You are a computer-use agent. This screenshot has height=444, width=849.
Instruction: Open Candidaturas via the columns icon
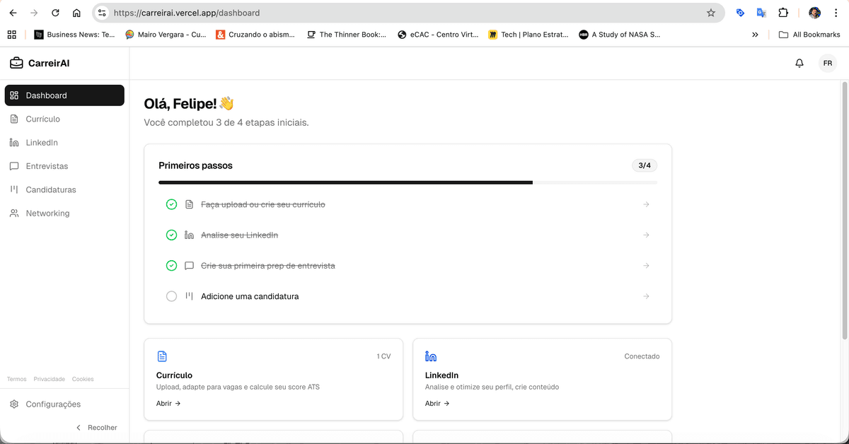point(16,189)
